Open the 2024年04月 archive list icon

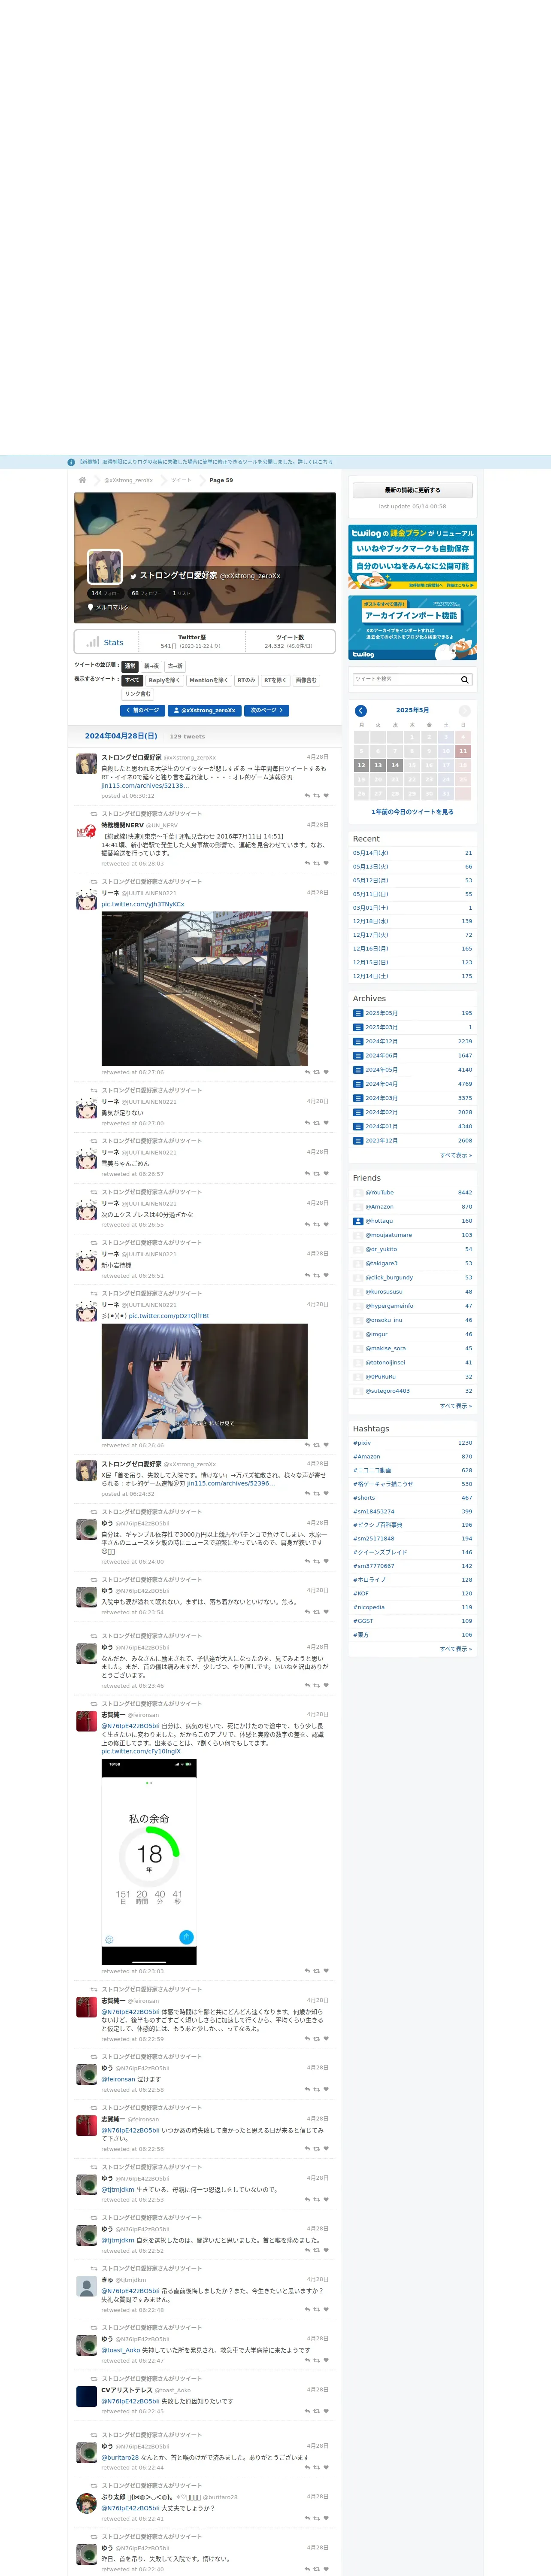pos(357,1084)
